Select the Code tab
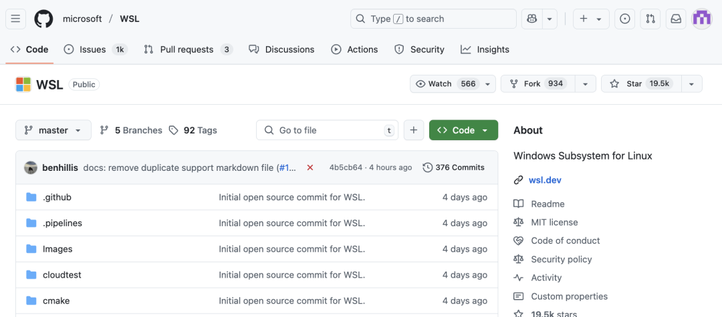This screenshot has width=722, height=317. click(x=29, y=49)
